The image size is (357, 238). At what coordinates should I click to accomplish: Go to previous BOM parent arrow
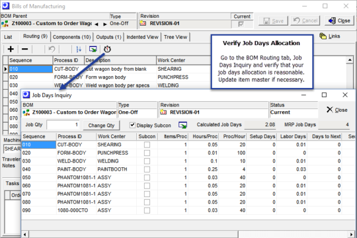(x=96, y=24)
